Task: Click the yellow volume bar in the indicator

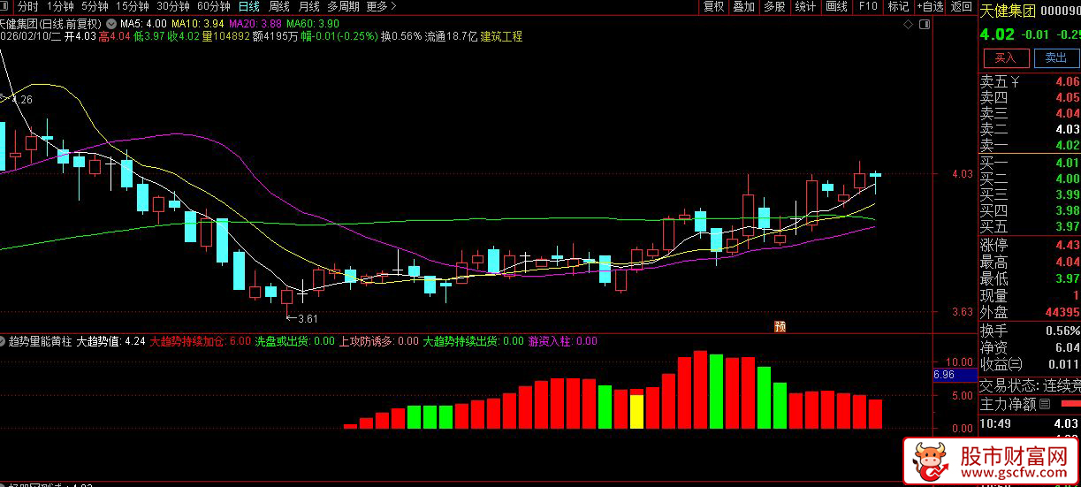Action: click(x=636, y=411)
